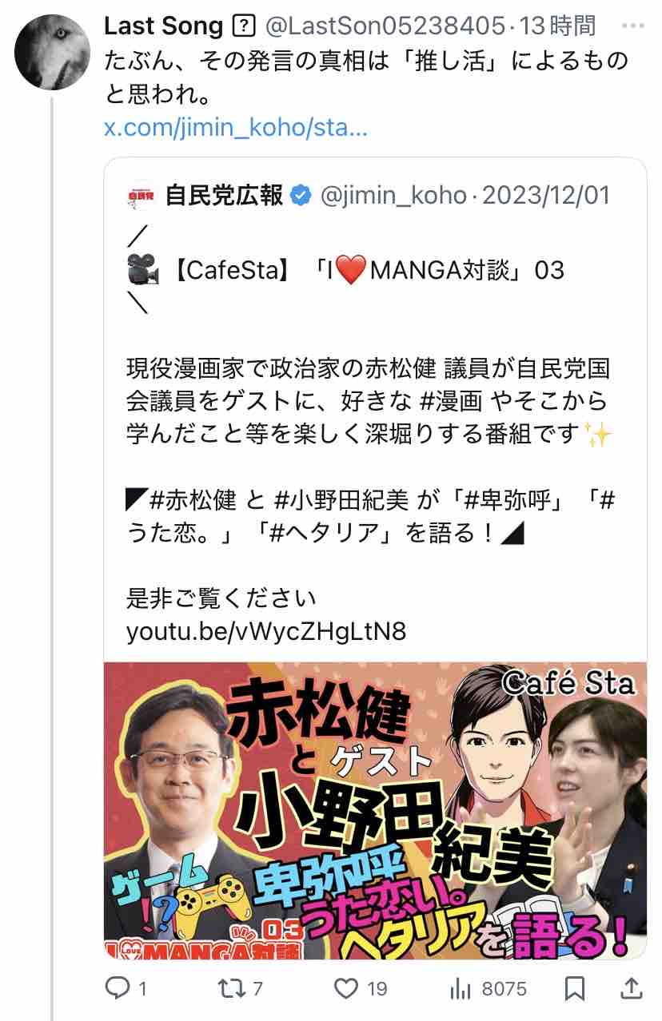Open the x.com/jimin_koho/sta... link
662x1021 pixels.
[236, 128]
